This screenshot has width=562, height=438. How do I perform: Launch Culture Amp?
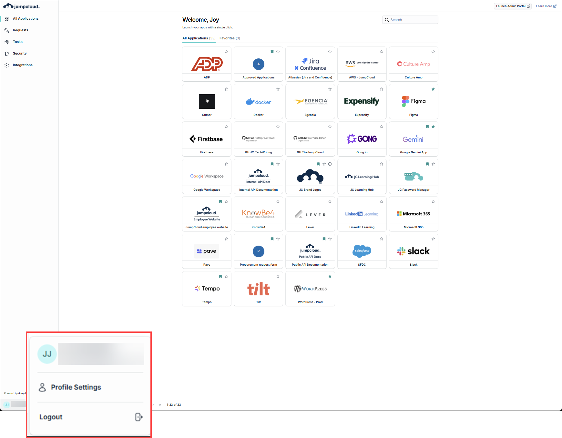tap(414, 64)
